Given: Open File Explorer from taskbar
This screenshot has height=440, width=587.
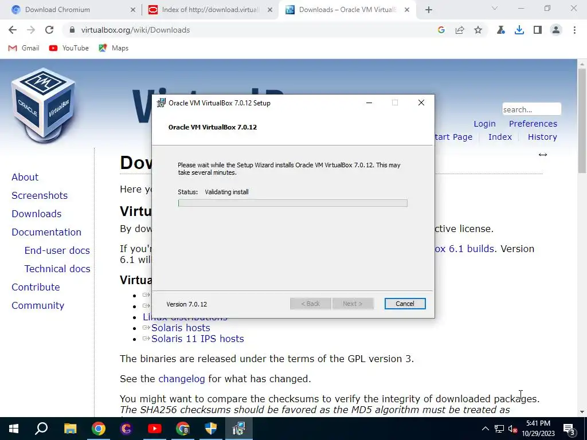Looking at the screenshot, I should click(x=70, y=429).
